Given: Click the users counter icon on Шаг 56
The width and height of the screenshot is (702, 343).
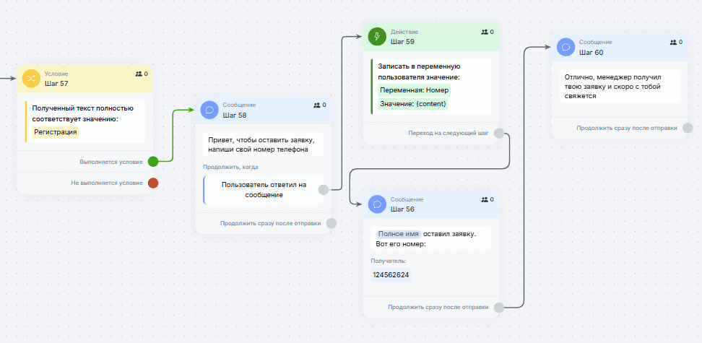Looking at the screenshot, I should tap(485, 199).
